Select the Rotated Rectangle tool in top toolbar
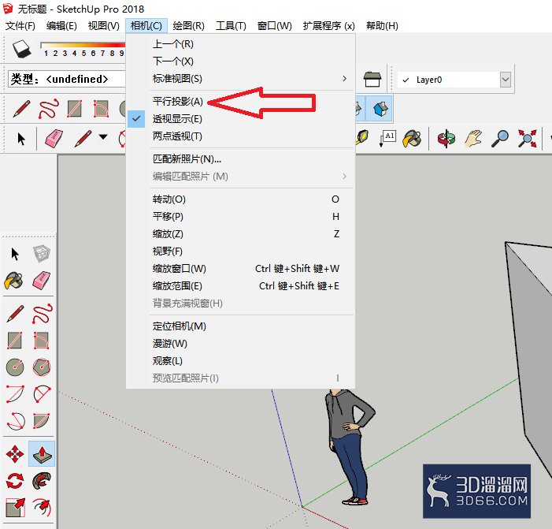Screen dimensions: 552x529 [x=101, y=109]
